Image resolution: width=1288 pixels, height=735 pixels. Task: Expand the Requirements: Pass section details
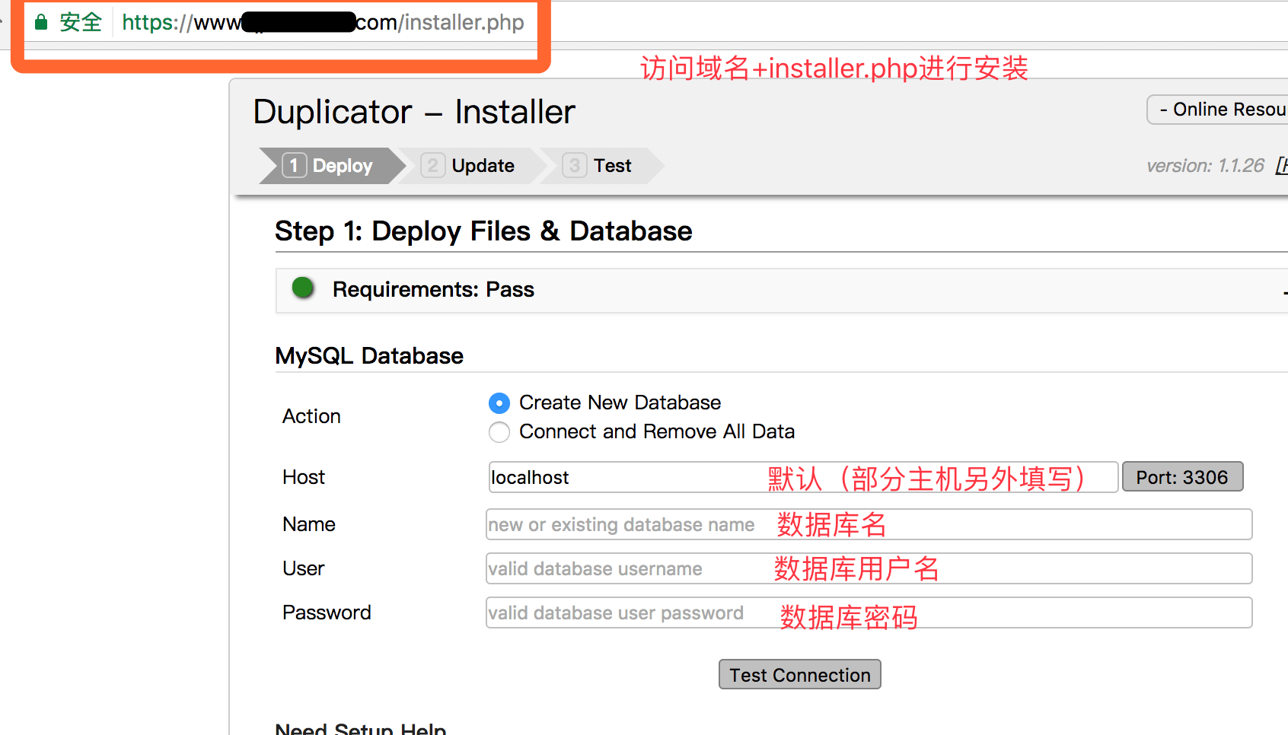click(x=1283, y=291)
